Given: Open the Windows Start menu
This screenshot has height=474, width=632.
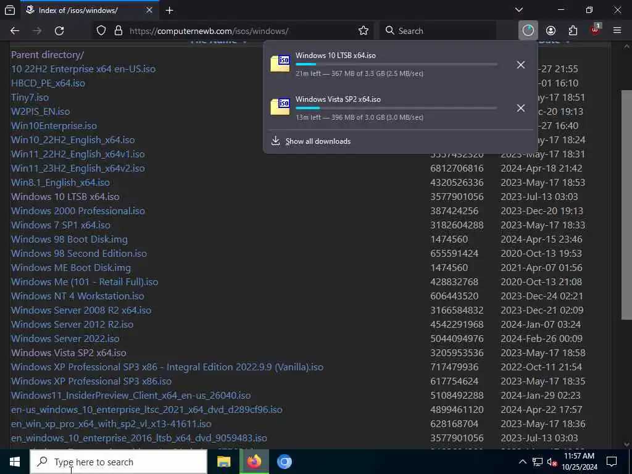Looking at the screenshot, I should 15,462.
